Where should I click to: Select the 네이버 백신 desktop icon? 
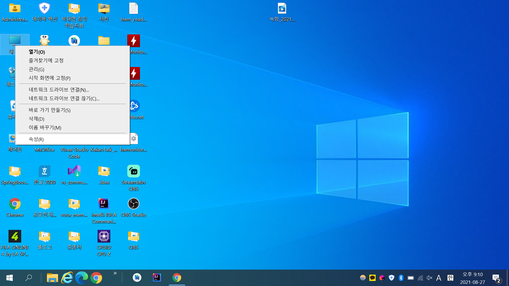pos(45,9)
